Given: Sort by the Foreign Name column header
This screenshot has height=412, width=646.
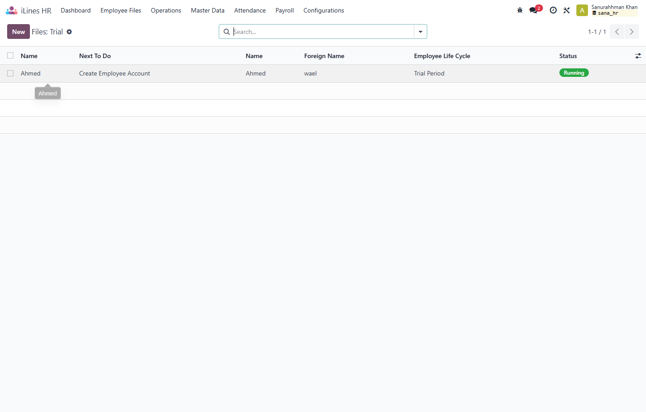Looking at the screenshot, I should pyautogui.click(x=324, y=56).
